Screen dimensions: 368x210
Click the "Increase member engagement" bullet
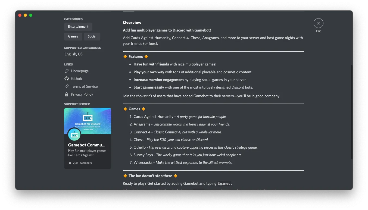click(x=190, y=80)
